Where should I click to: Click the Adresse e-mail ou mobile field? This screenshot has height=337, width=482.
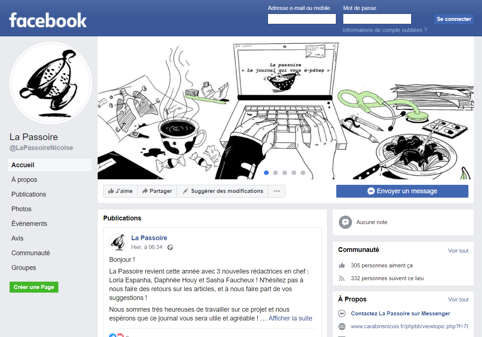tap(302, 19)
